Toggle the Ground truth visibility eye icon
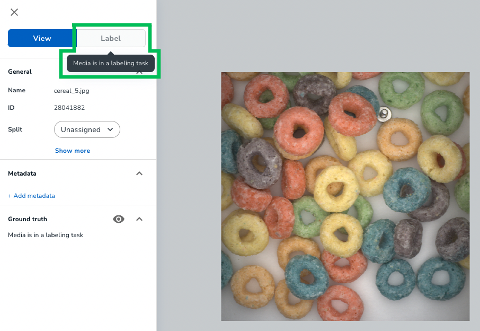Screen dimensions: 480x331 click(x=119, y=219)
